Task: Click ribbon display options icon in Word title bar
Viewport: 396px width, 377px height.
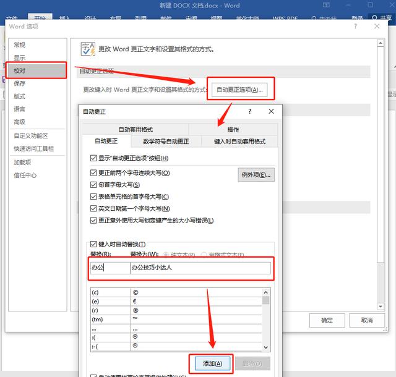Action: point(326,5)
